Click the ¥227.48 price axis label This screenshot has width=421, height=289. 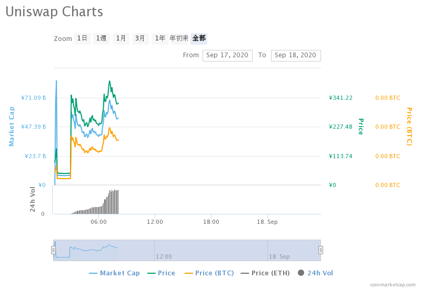click(340, 127)
